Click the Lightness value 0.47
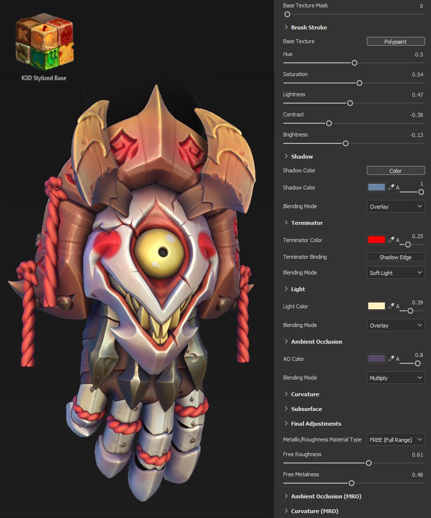Screen dimensions: 431x518 point(417,95)
